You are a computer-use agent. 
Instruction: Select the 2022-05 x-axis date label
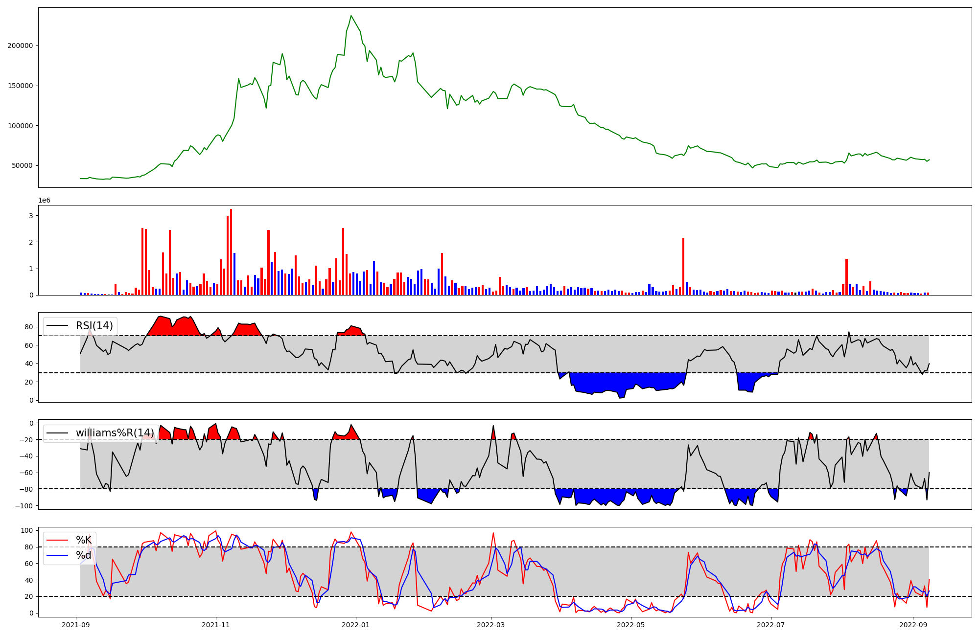tap(631, 625)
